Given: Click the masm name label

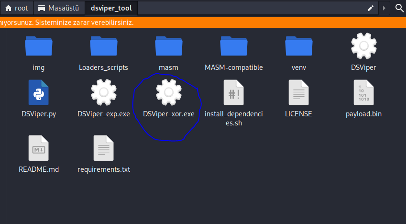Looking at the screenshot, I should pos(168,67).
